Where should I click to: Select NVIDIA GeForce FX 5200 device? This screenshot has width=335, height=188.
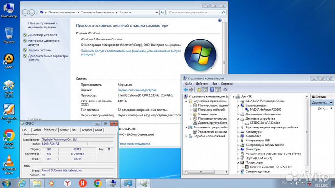[266, 110]
